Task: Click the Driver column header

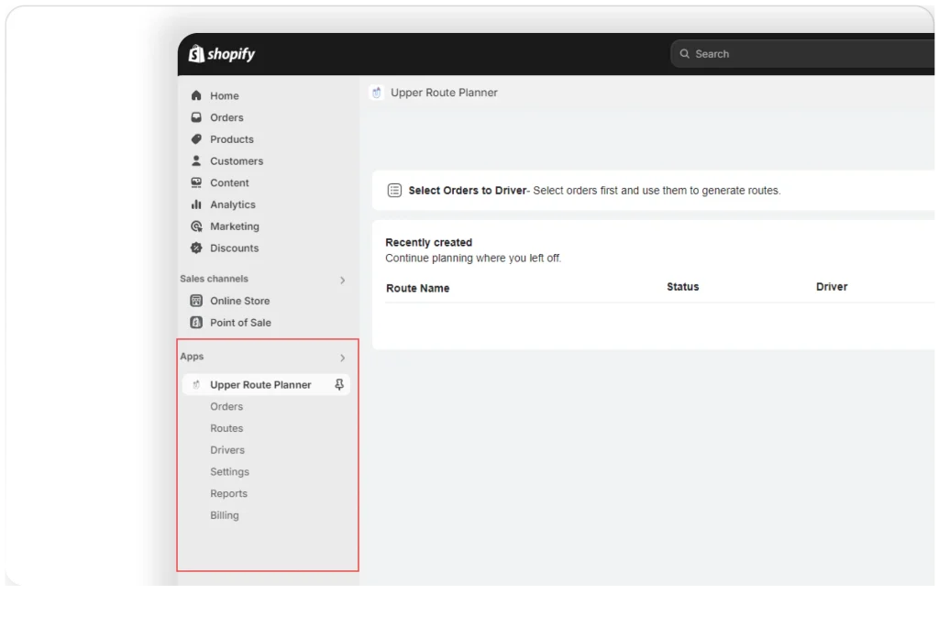Action: click(x=831, y=287)
